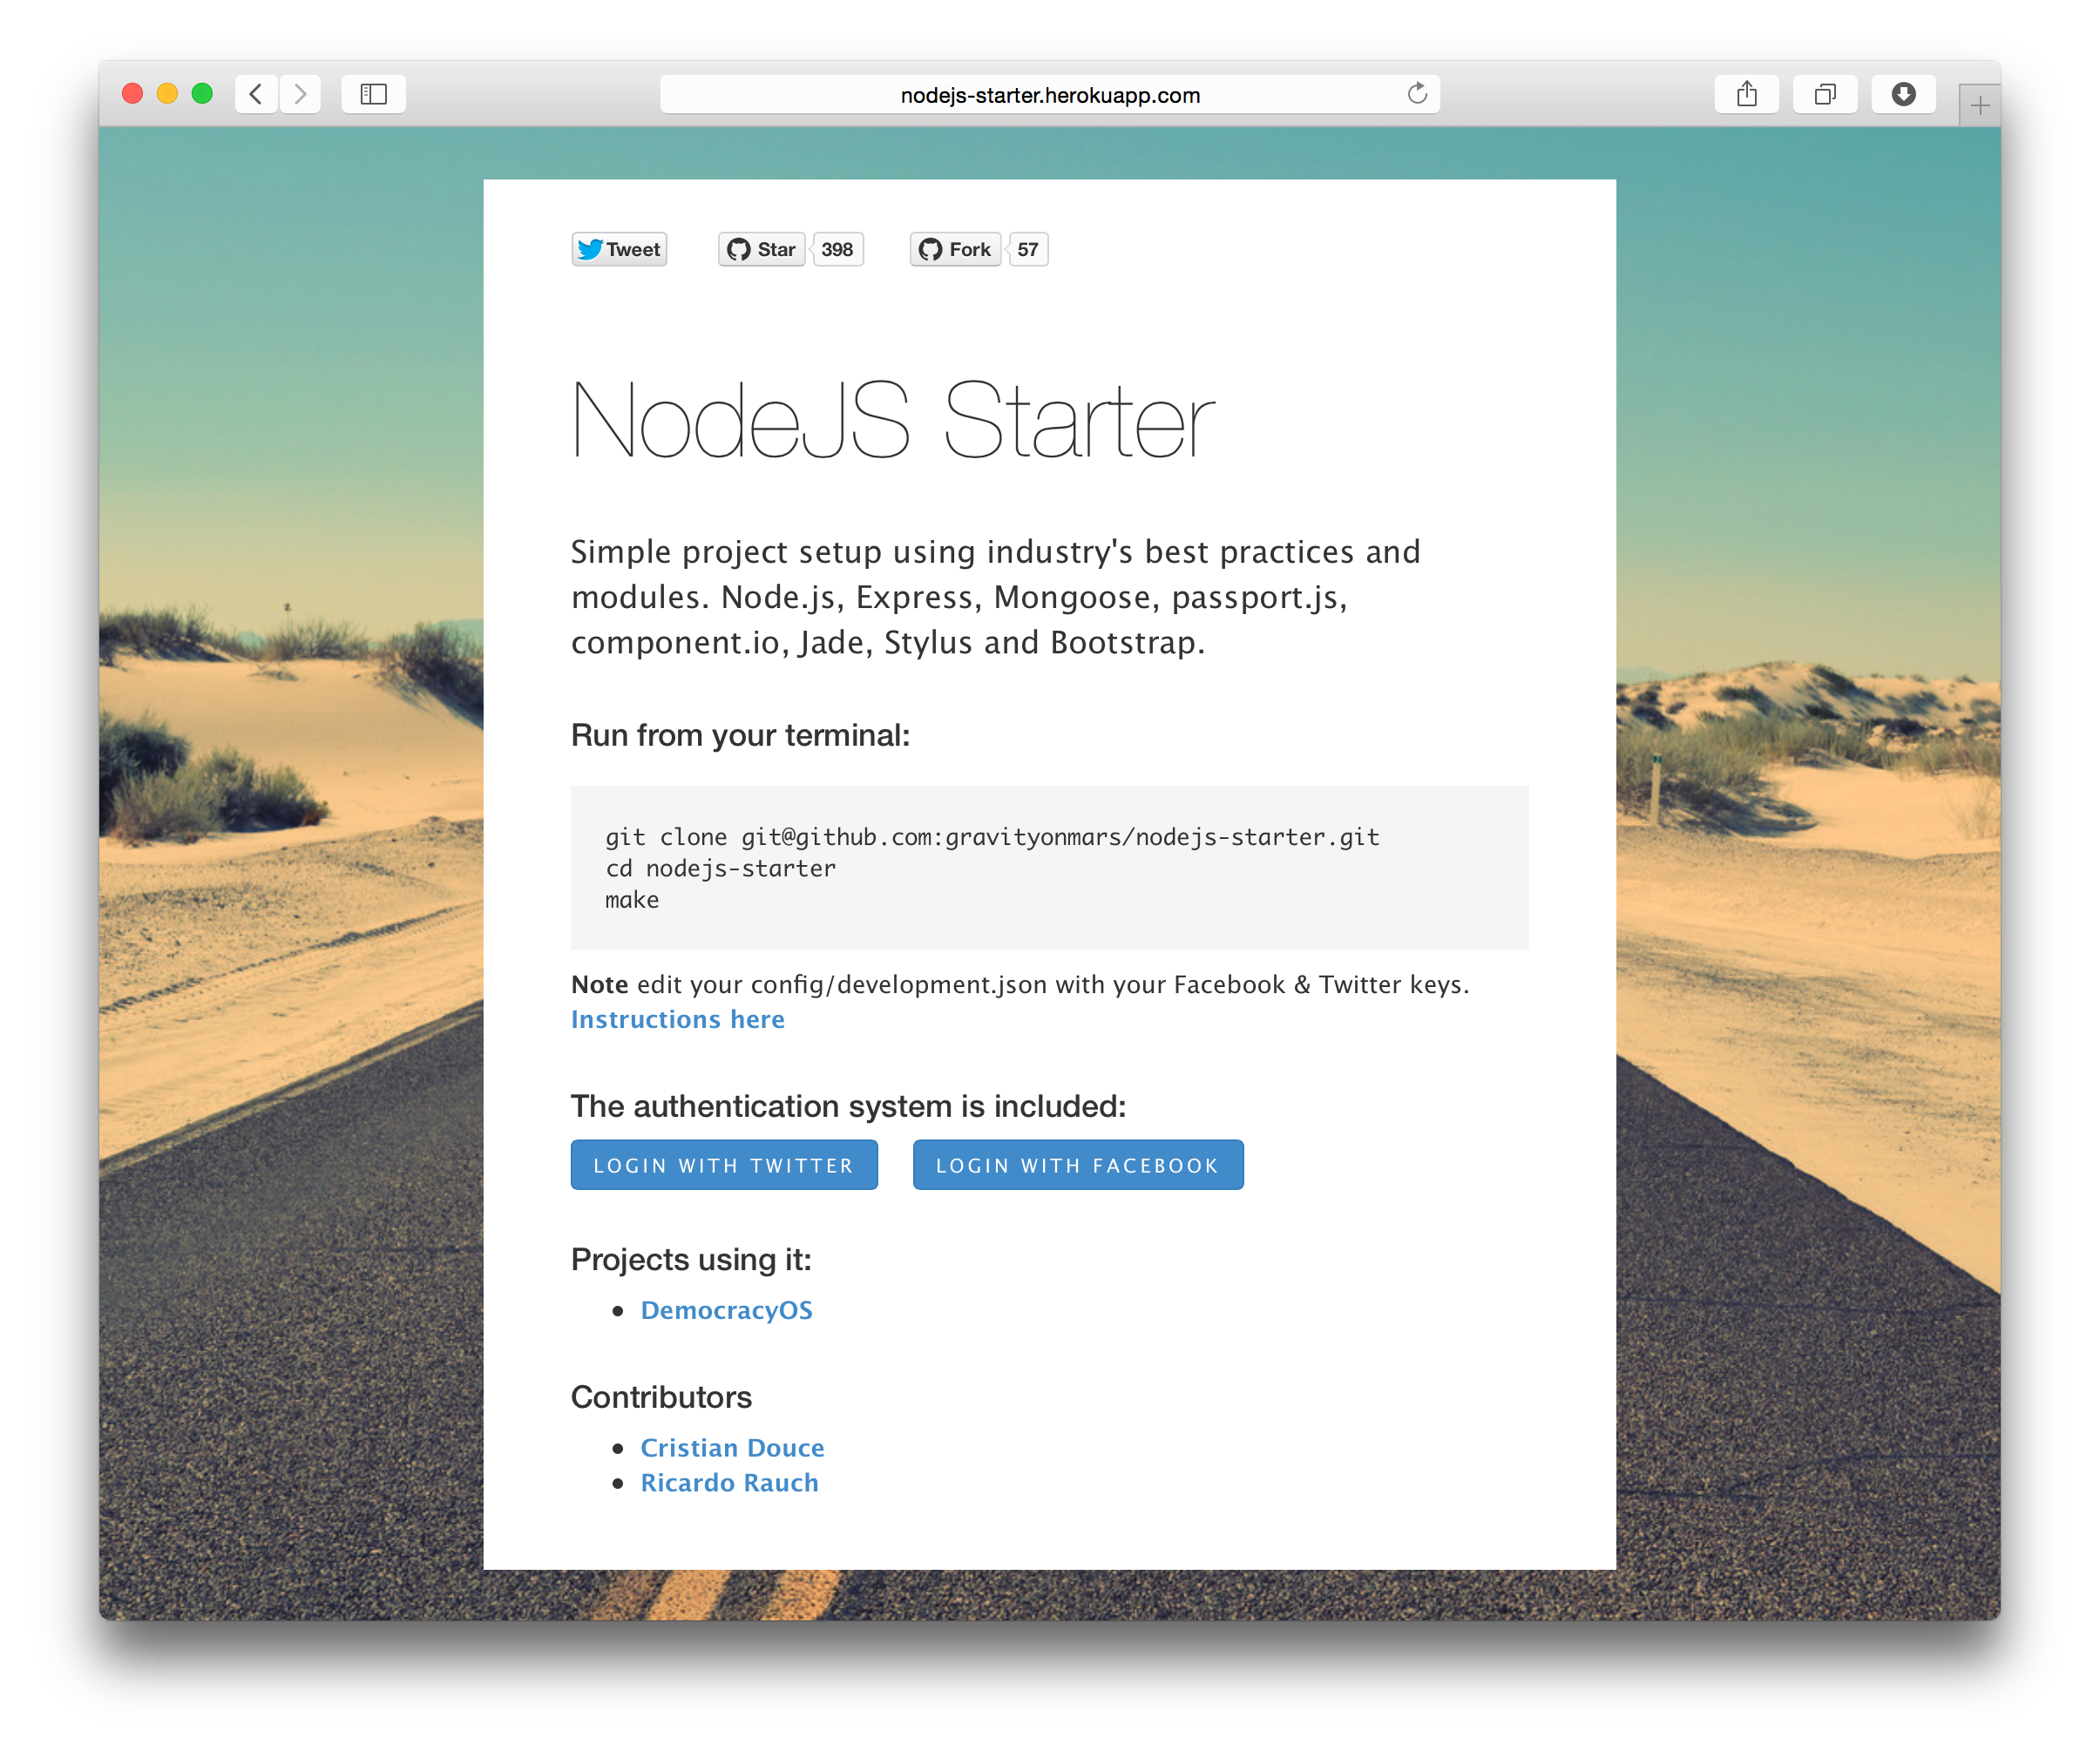Viewport: 2100px width, 1758px height.
Task: Click the nodejs-starter.herokuapp.com address bar
Action: 1048,95
